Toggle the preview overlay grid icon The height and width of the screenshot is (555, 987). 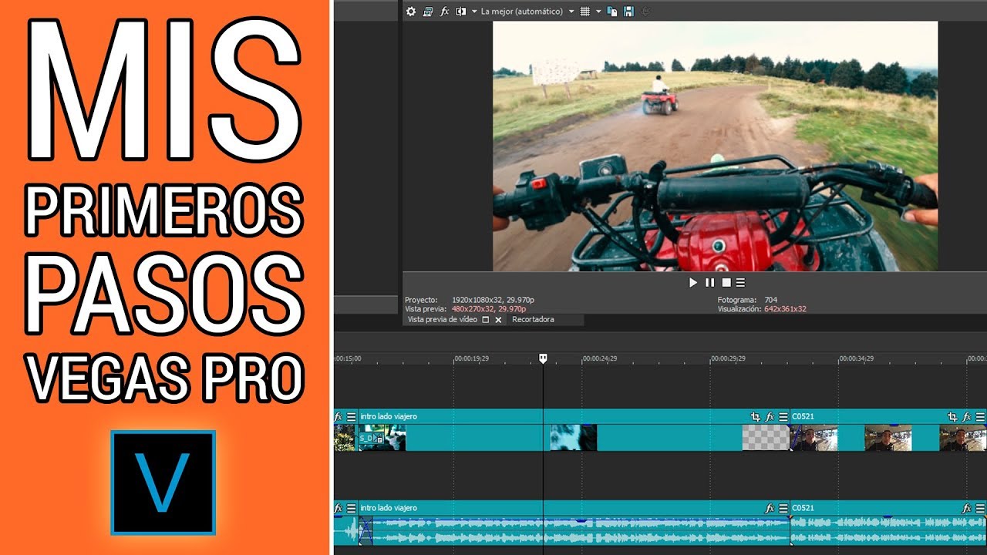pyautogui.click(x=585, y=12)
